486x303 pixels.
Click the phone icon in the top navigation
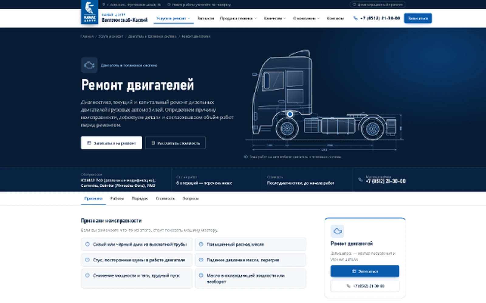point(355,18)
